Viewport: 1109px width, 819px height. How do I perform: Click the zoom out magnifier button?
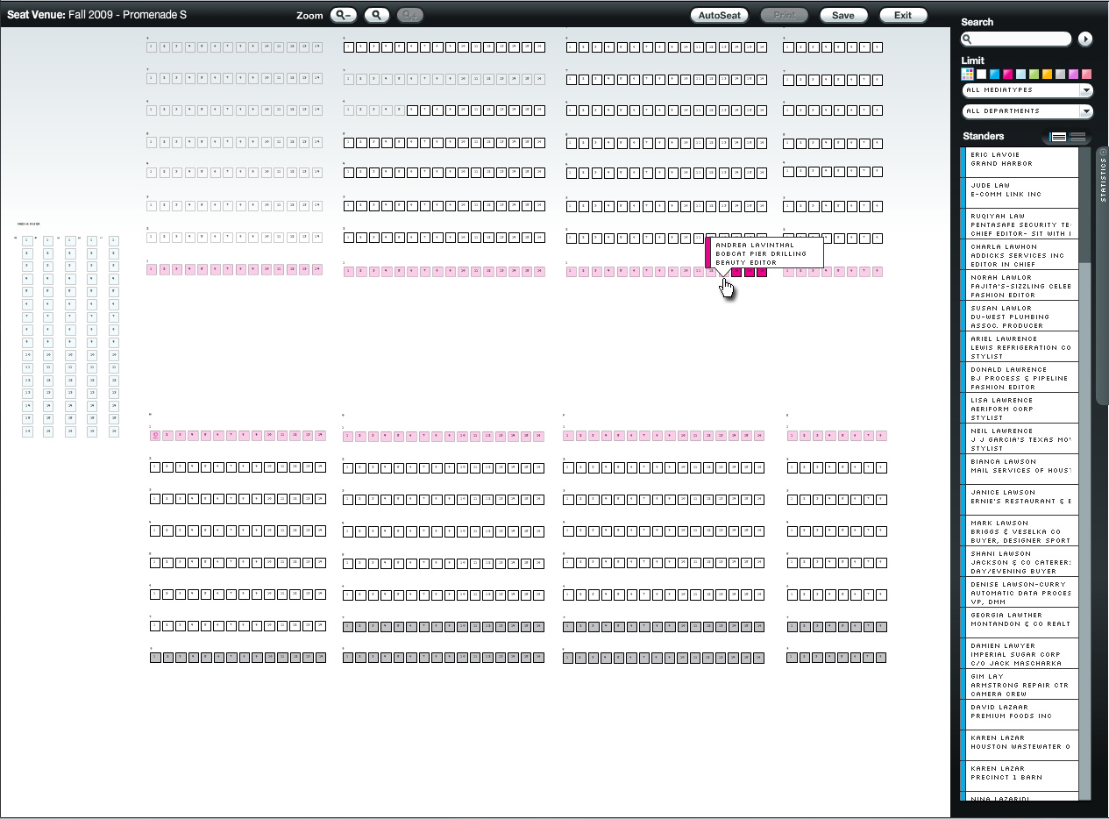[344, 15]
